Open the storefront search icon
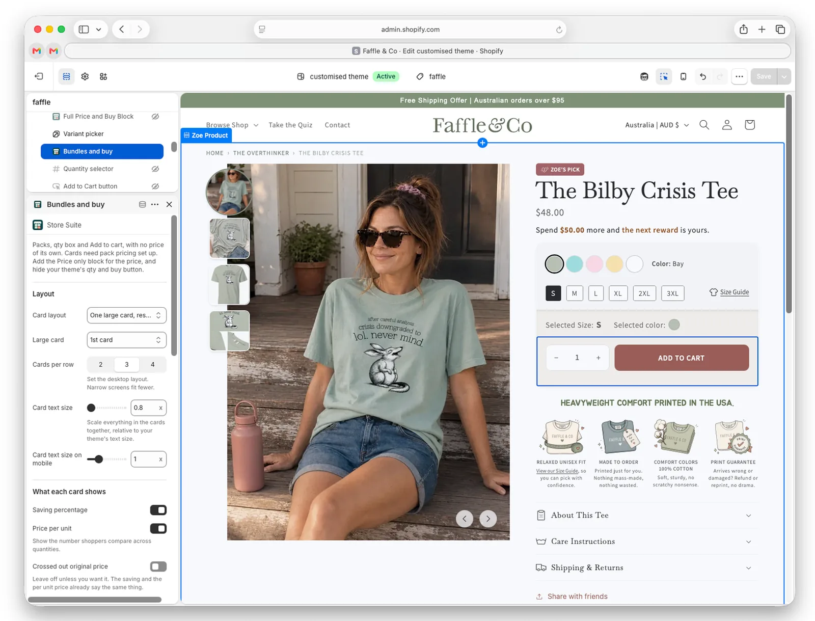 704,125
